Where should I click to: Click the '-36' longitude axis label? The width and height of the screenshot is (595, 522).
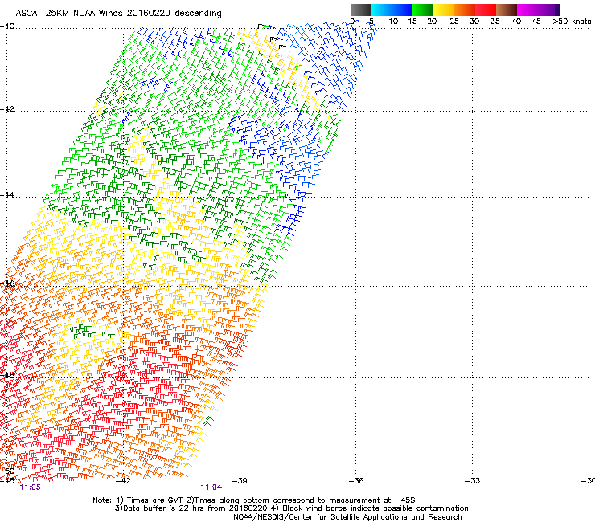356,481
